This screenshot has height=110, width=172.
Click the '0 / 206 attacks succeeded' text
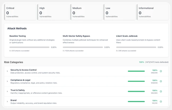click(126, 51)
